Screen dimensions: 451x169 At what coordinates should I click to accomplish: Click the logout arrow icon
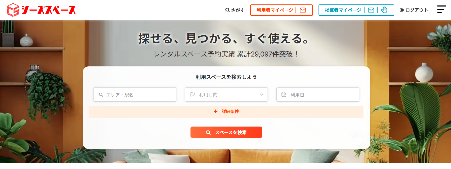402,10
